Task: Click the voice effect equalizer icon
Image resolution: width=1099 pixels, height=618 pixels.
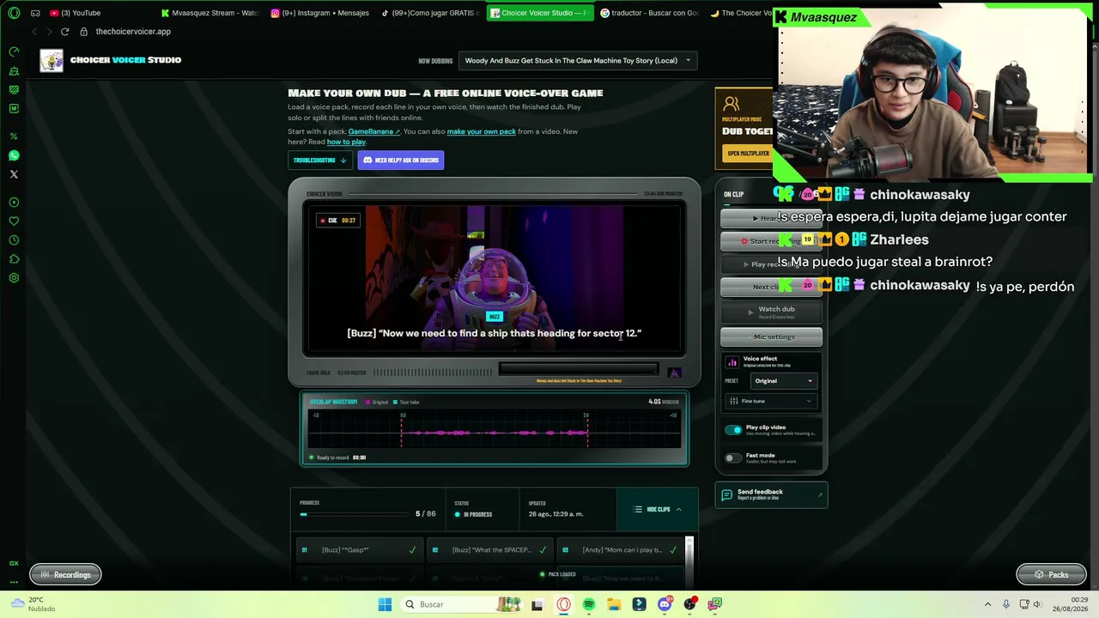Action: coord(732,362)
